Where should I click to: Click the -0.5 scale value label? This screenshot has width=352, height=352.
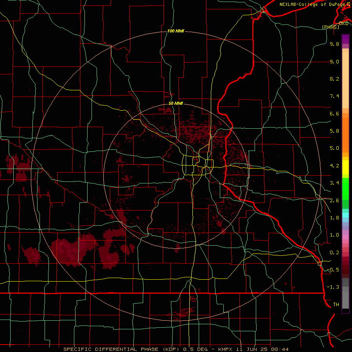[x=333, y=270]
